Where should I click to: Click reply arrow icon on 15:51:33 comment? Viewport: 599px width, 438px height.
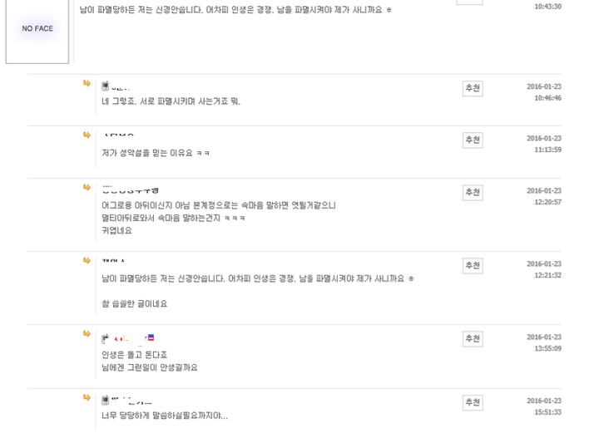tap(87, 397)
